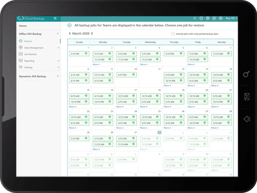
Task: Click green check on March 27 12:15 PM job
Action: point(205,123)
